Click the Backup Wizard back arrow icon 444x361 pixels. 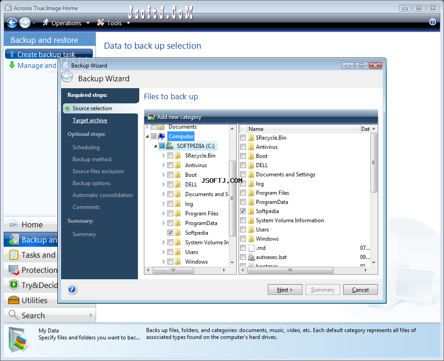coord(68,77)
